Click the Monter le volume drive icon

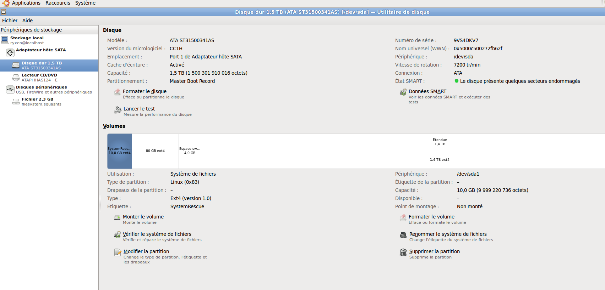[117, 217]
